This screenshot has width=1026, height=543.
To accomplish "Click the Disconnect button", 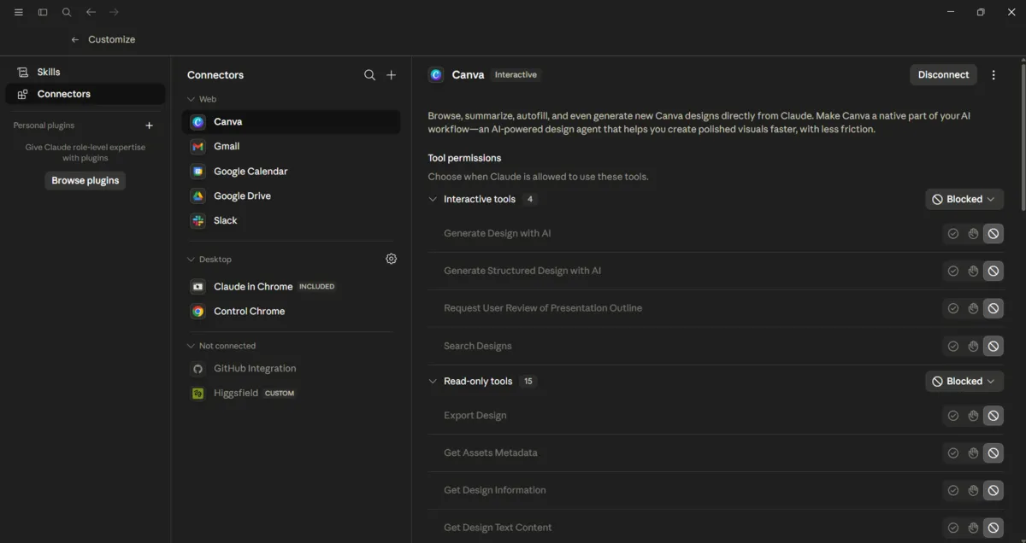I will point(943,75).
